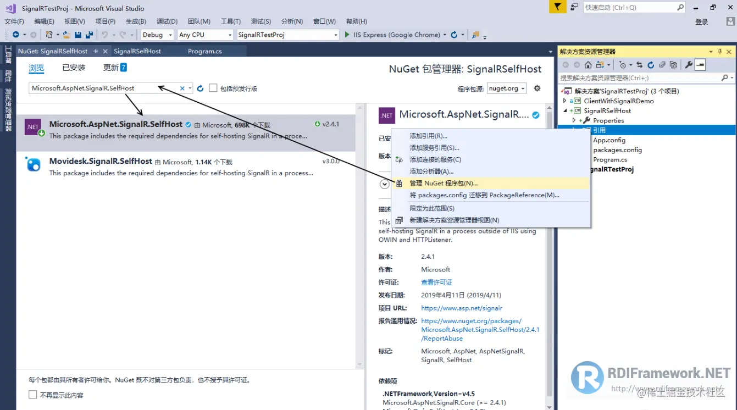The image size is (737, 410).
Task: Start debugging with the green play icon
Action: [x=347, y=35]
